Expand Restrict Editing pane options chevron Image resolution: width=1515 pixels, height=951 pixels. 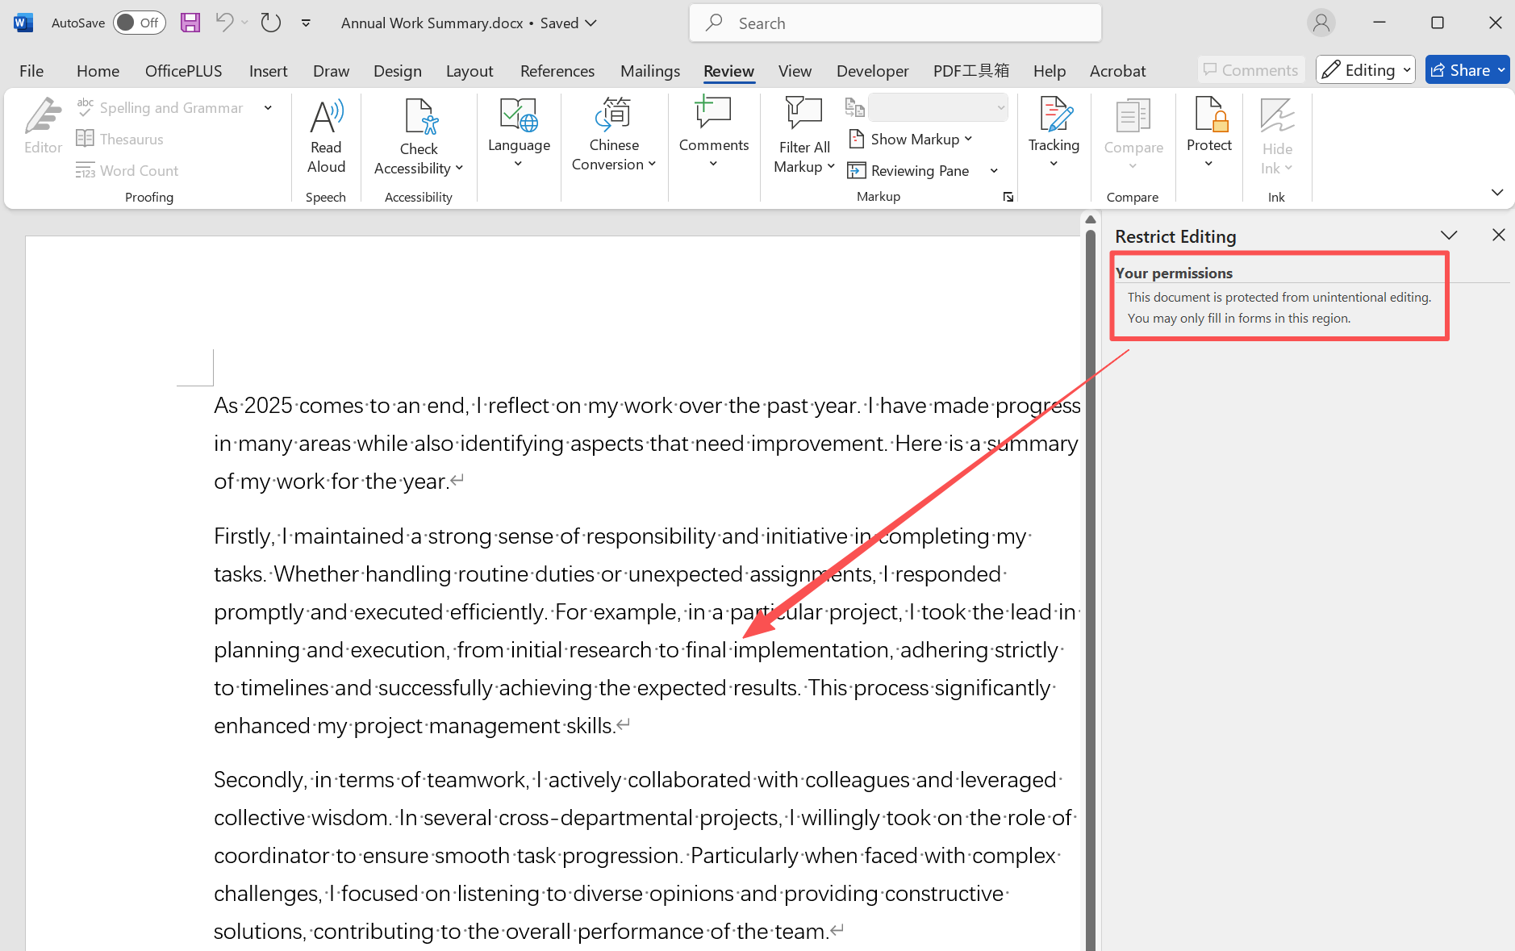pyautogui.click(x=1449, y=236)
